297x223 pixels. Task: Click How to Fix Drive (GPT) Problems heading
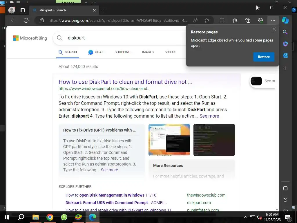tap(99, 130)
